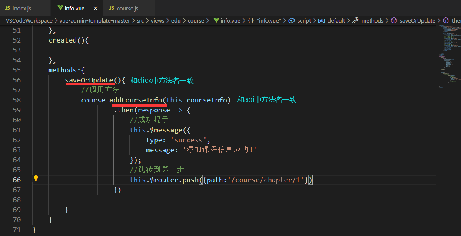The width and height of the screenshot is (461, 236).
Task: Click the Vue icon in the breadcrumb
Action: pos(216,20)
